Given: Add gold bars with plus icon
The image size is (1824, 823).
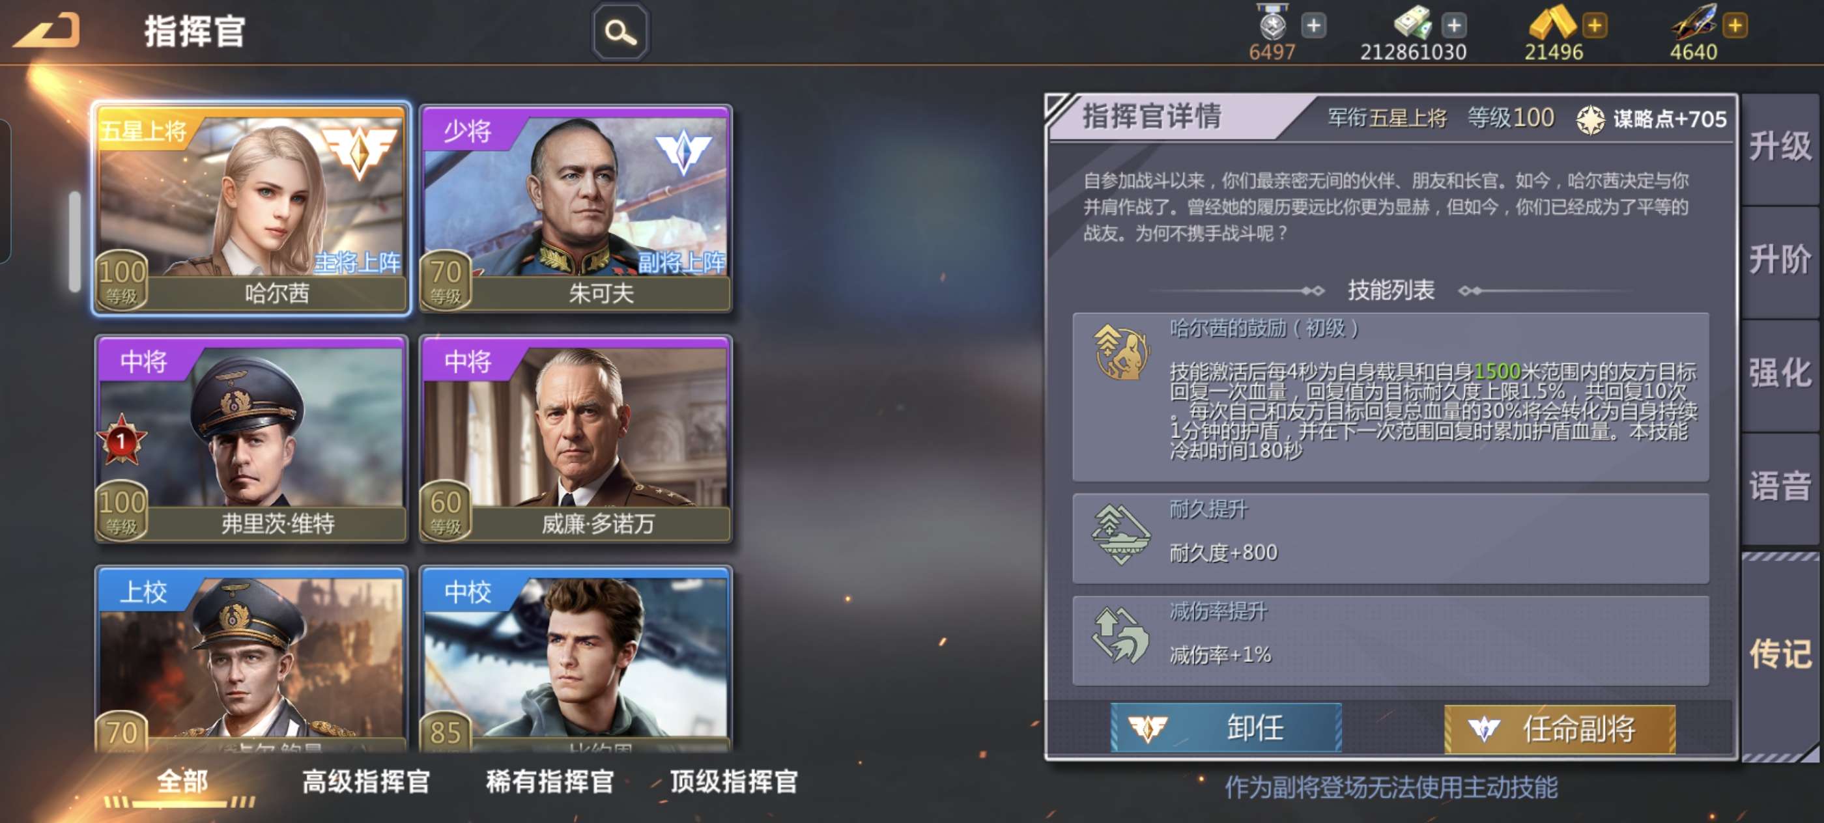Looking at the screenshot, I should point(1595,26).
